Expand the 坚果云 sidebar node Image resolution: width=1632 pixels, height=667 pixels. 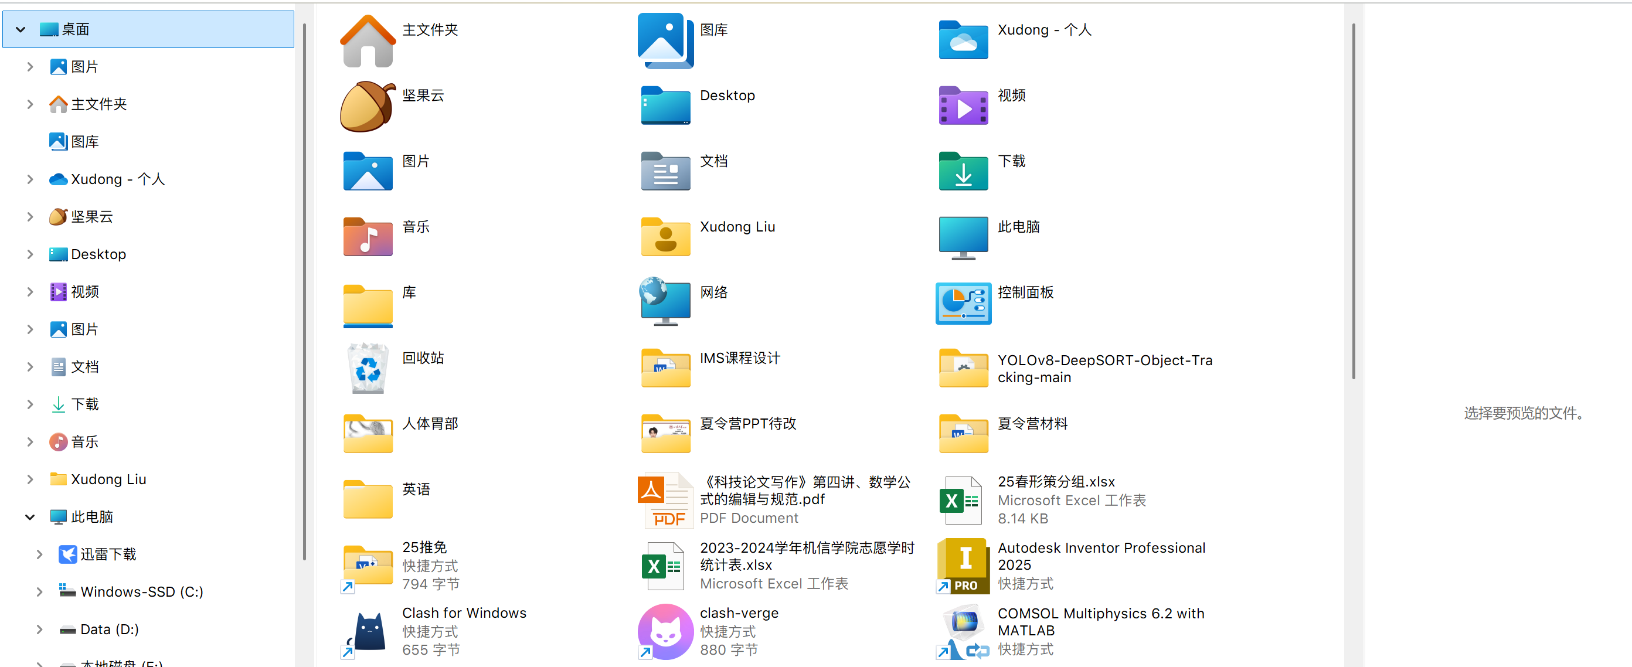tap(30, 217)
